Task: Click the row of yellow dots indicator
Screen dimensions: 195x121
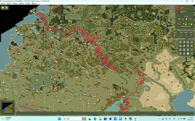Action: pyautogui.click(x=185, y=26)
